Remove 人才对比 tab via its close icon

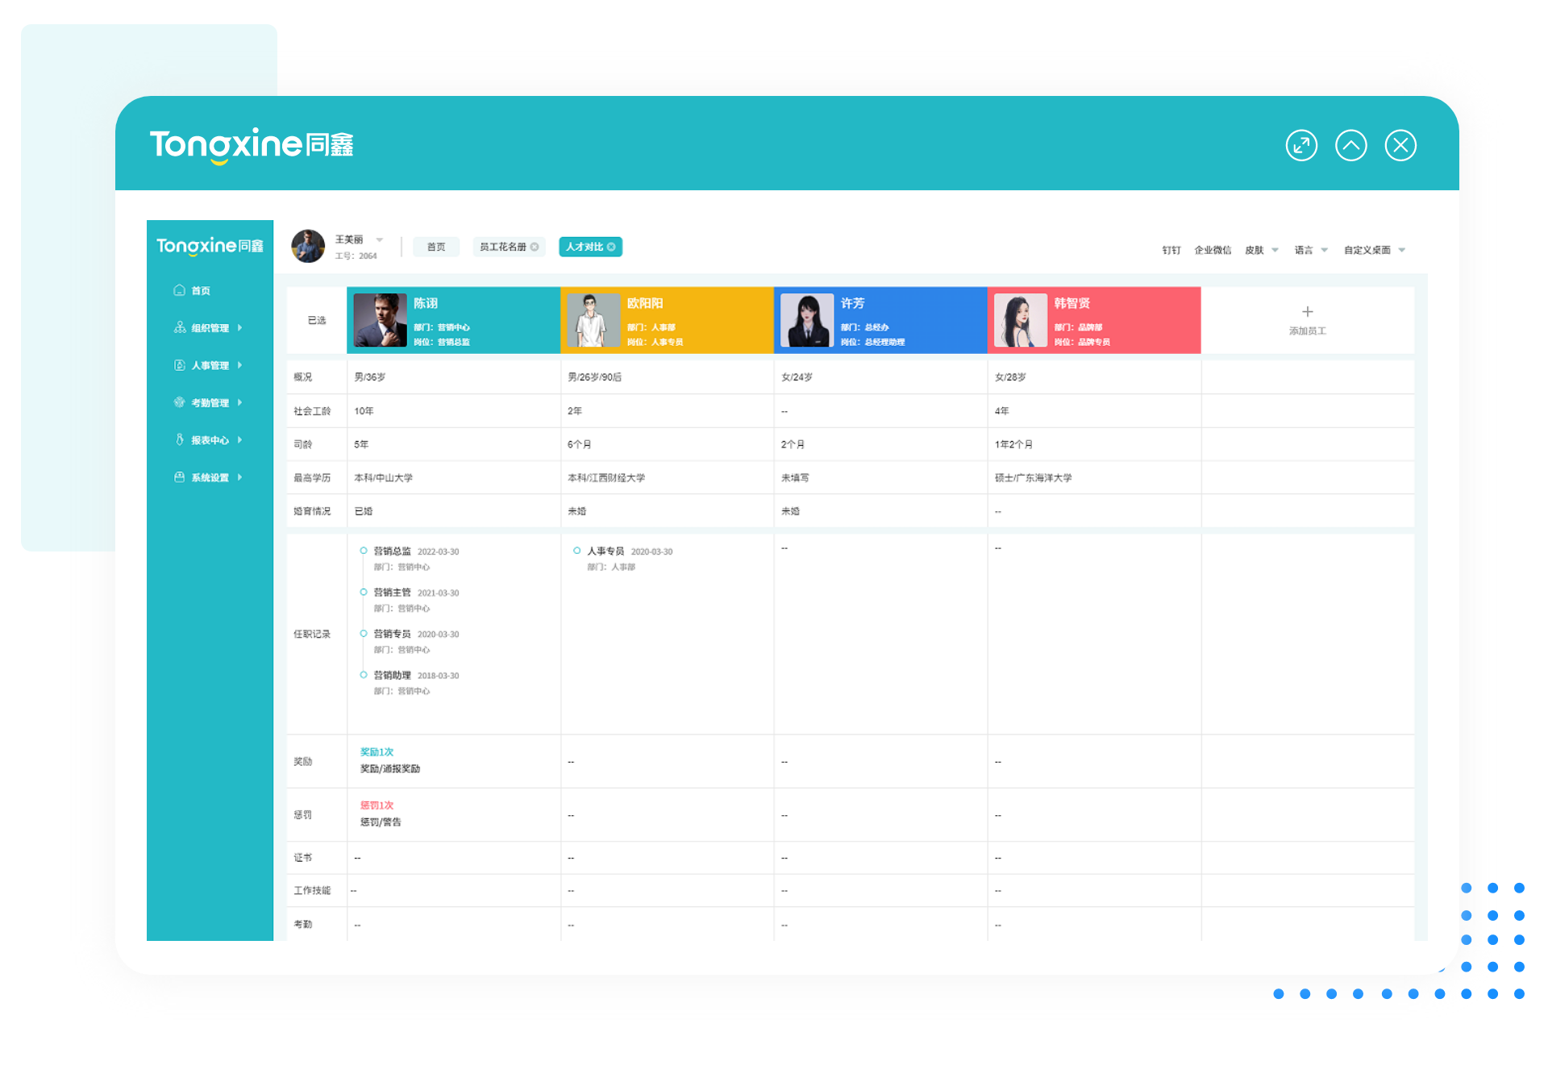[x=612, y=247]
